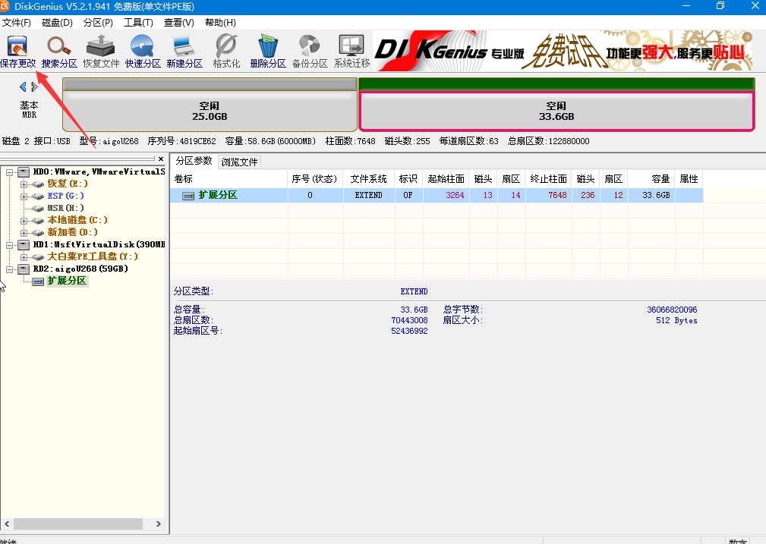Select the 本地磁盘(C:) tree item label
Image resolution: width=766 pixels, height=544 pixels.
[x=77, y=220]
